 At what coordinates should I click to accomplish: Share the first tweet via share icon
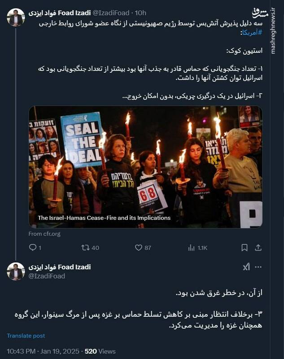click(258, 248)
